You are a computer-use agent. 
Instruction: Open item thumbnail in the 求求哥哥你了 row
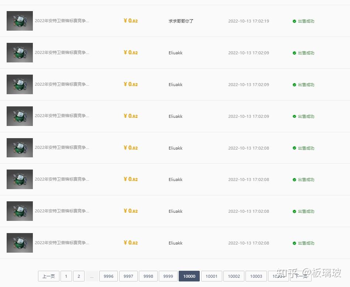coord(20,21)
